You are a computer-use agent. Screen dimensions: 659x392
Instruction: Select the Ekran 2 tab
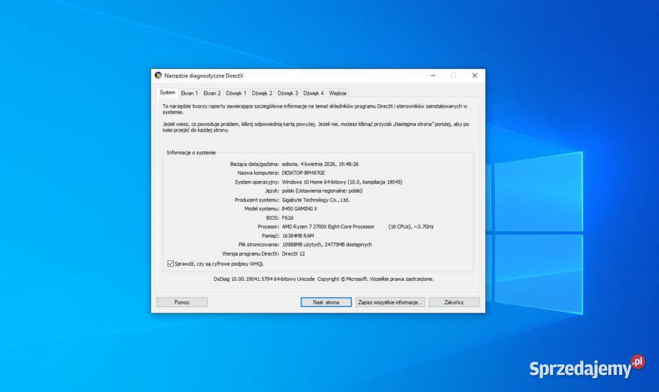(212, 93)
